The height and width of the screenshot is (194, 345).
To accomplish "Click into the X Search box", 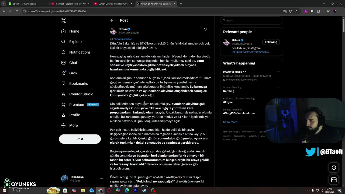I will pyautogui.click(x=251, y=20).
